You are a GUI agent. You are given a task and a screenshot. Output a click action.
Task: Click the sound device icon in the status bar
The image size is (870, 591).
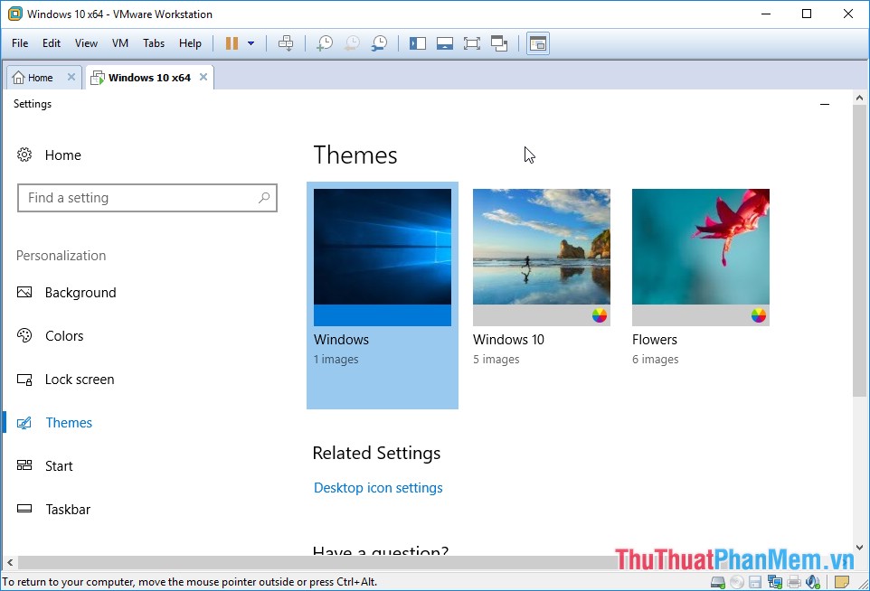point(812,581)
